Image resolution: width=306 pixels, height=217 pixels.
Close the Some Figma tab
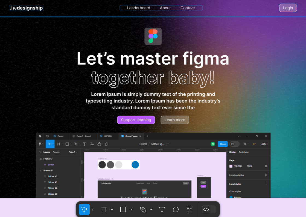(140, 136)
